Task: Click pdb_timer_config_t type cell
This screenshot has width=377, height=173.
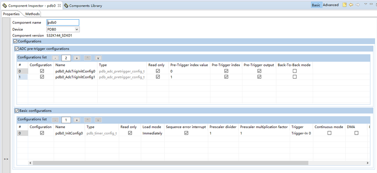Action: [x=102, y=133]
